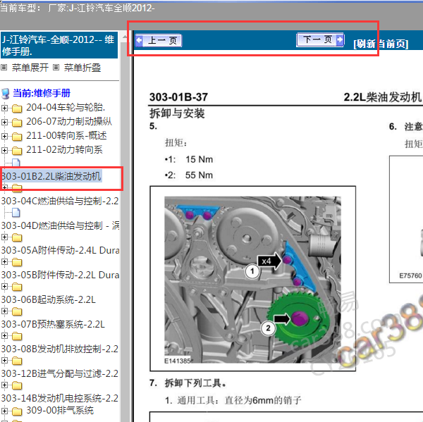Click the computer icon beside 当前:维修手册
Viewport: 423px width, 422px height.
coord(6,93)
